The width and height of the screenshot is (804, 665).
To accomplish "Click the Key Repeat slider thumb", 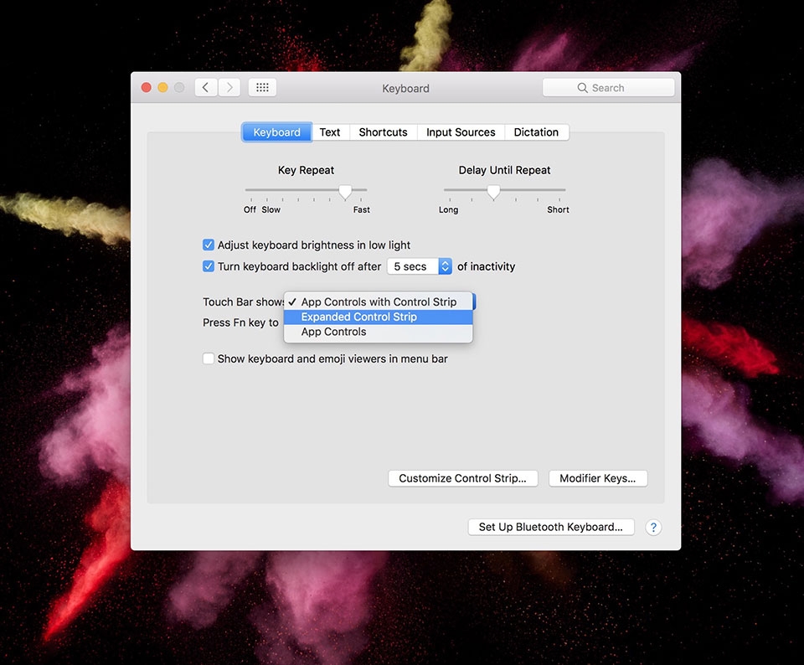I will point(345,192).
